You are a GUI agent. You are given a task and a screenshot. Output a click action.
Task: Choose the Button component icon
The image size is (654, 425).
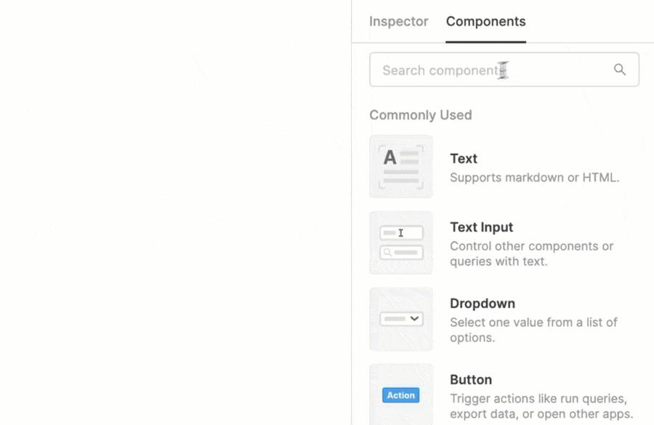(x=401, y=394)
